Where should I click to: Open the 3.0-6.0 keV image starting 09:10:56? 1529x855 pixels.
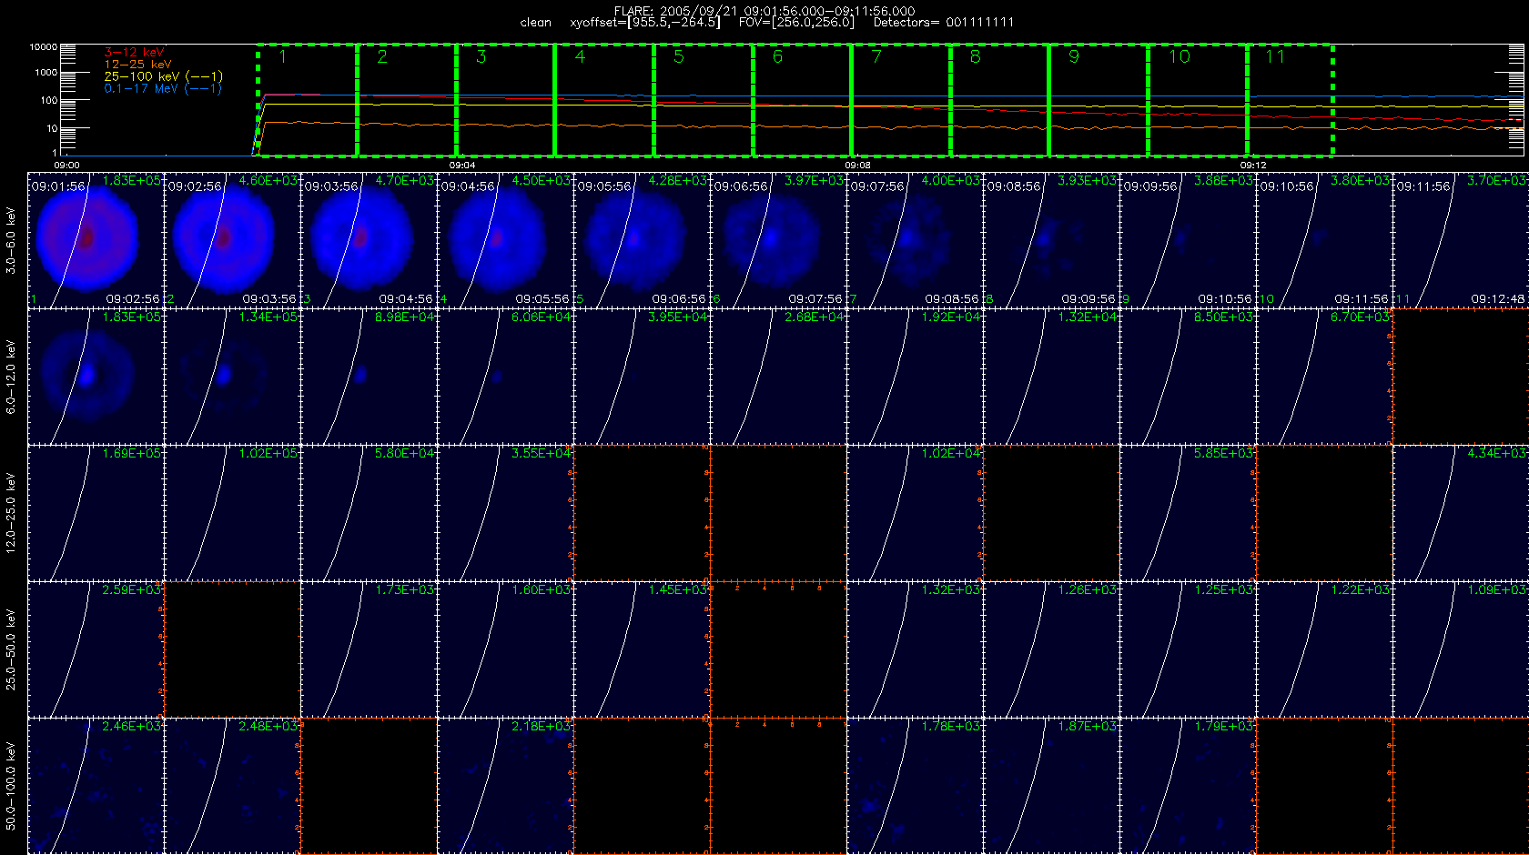pyautogui.click(x=1324, y=239)
